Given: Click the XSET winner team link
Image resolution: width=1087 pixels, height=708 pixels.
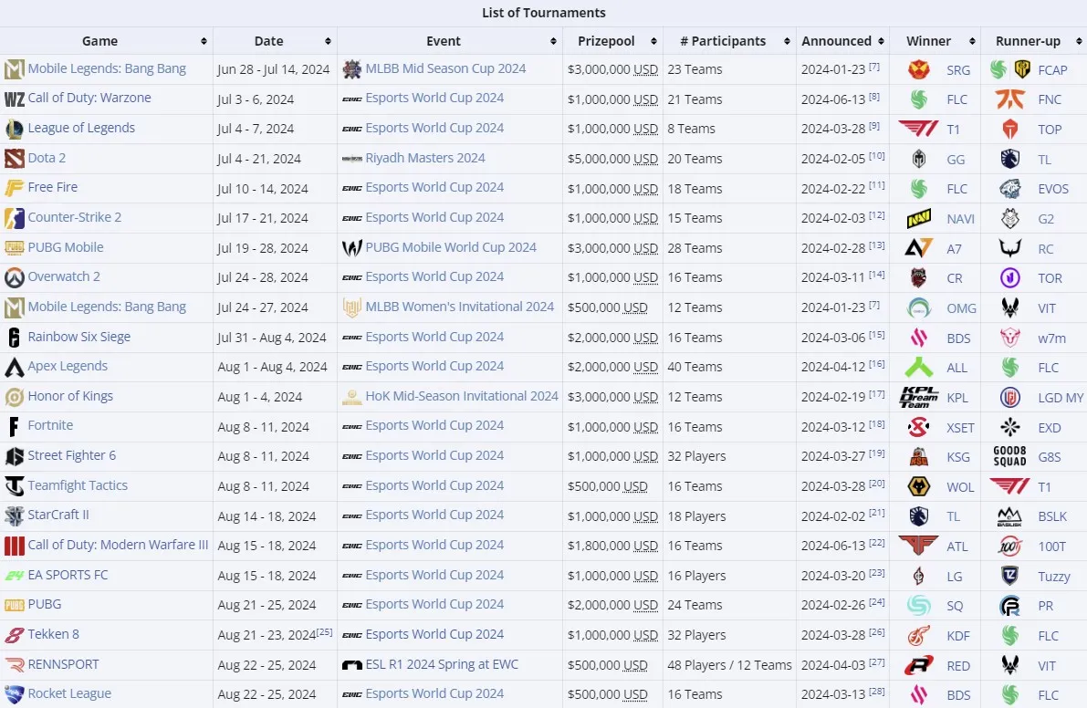Looking at the screenshot, I should pyautogui.click(x=960, y=428).
